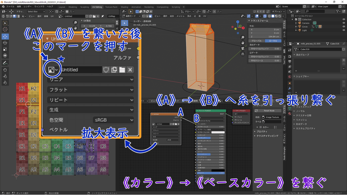Click the open image folder icon in UV header
Viewport: 347px width, 195px height.
click(94, 16)
